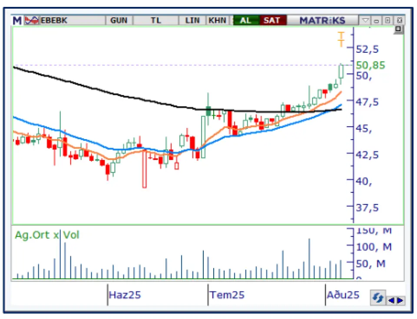Maximize the EBEBK chart window
Screen dimensions: 417x319
tap(387, 20)
